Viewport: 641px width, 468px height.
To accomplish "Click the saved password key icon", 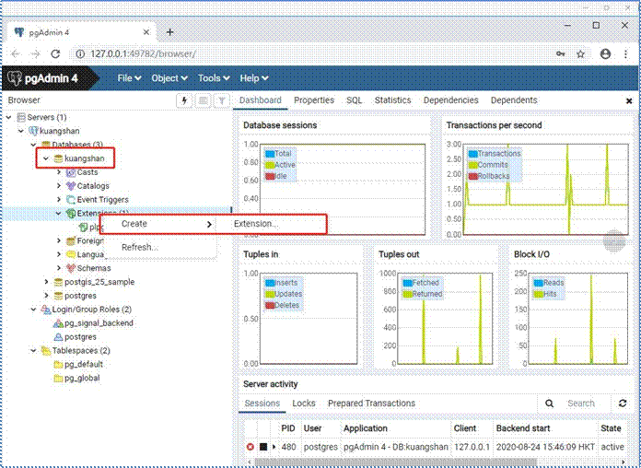I will pos(561,54).
